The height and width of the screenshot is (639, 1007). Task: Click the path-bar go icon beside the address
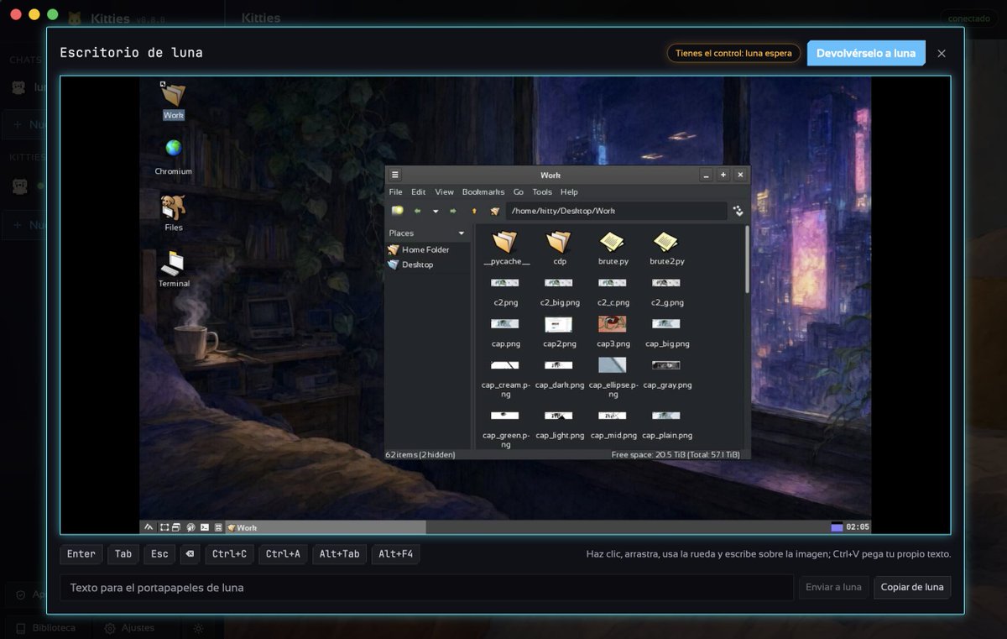tap(738, 212)
